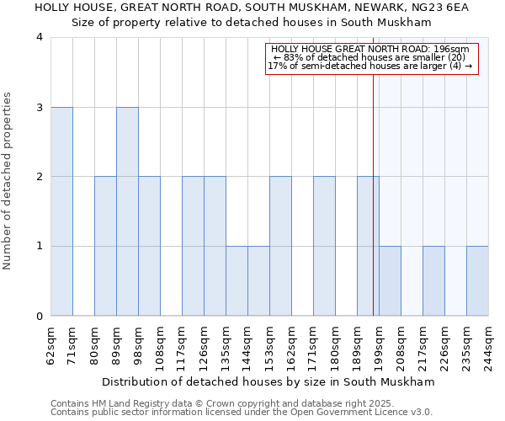This screenshot has height=421, width=505.
Task: Click the Holly House 196sqm annotation box
Action: click(x=371, y=58)
